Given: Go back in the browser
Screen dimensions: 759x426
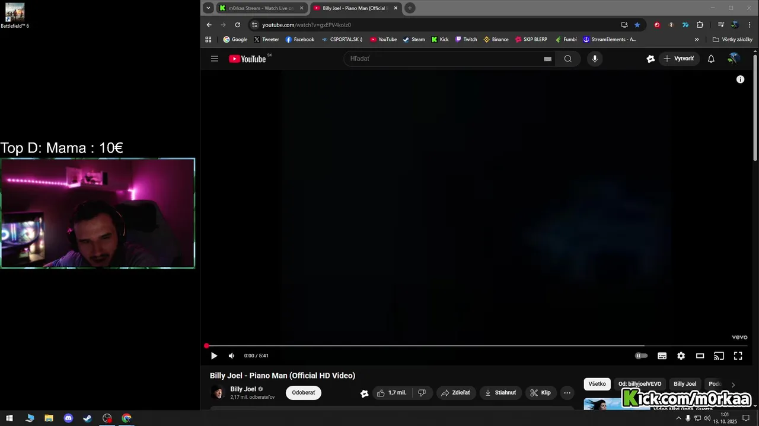Looking at the screenshot, I should coord(209,25).
